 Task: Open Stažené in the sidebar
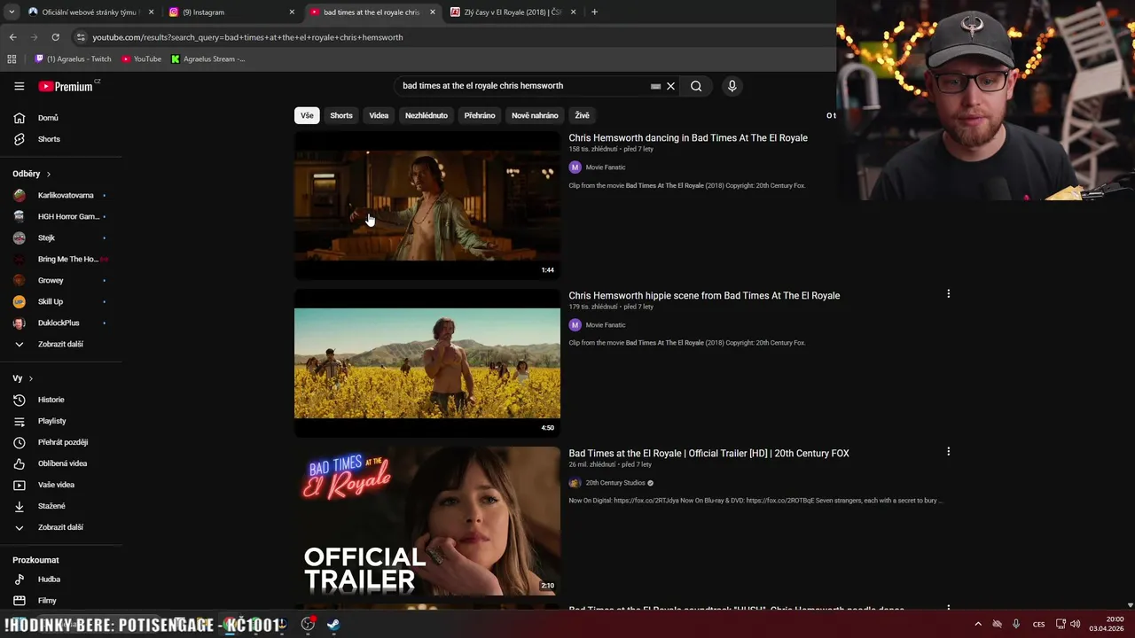[51, 506]
